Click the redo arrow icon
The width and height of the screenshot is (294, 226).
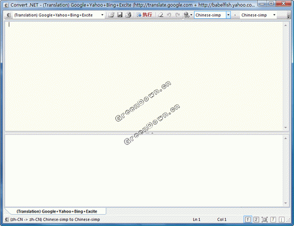(x=178, y=15)
